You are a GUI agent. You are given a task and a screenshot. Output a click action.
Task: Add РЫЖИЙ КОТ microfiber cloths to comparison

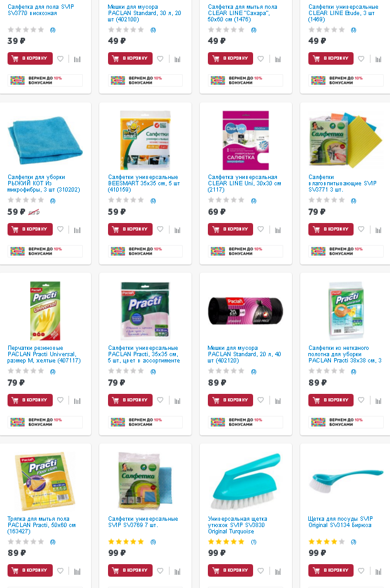click(x=77, y=230)
